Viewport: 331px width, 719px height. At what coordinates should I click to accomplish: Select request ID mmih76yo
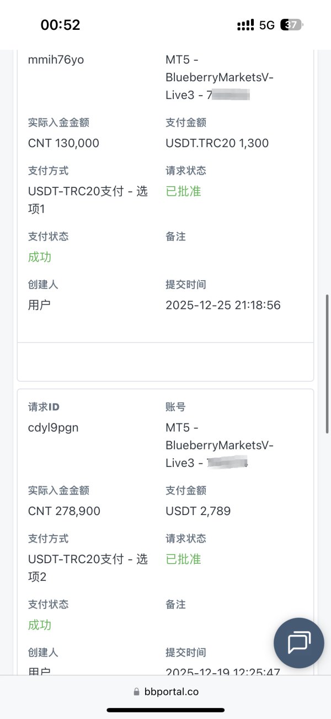point(56,59)
